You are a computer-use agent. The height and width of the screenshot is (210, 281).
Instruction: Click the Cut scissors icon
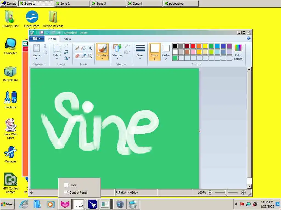pyautogui.click(x=45, y=46)
